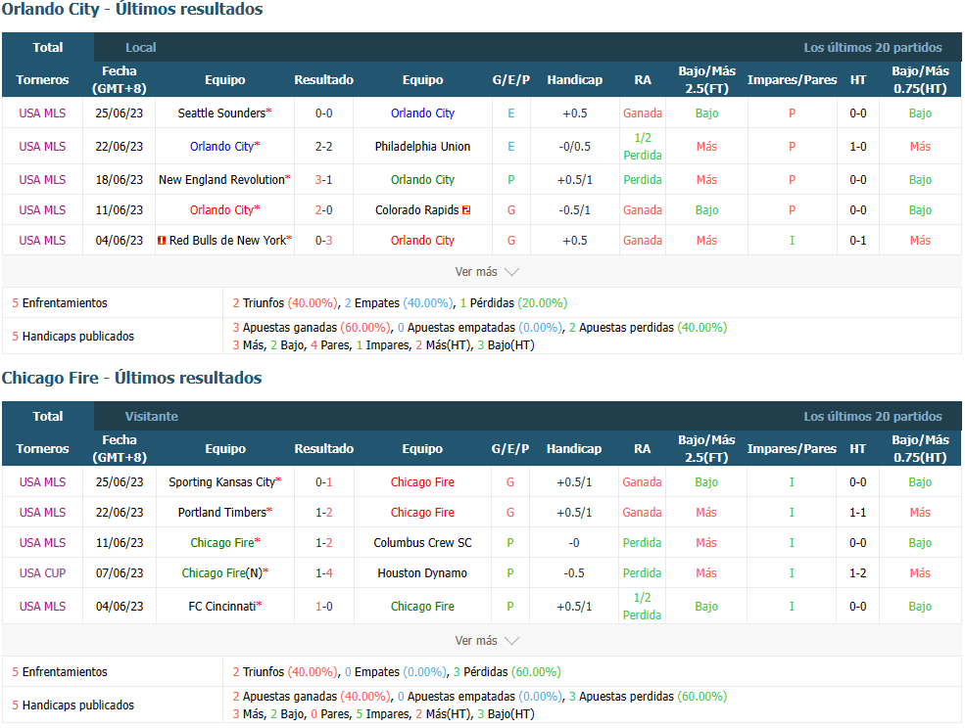965x728 pixels.
Task: Open 2-2 result against Philadelphia Union
Action: [323, 147]
